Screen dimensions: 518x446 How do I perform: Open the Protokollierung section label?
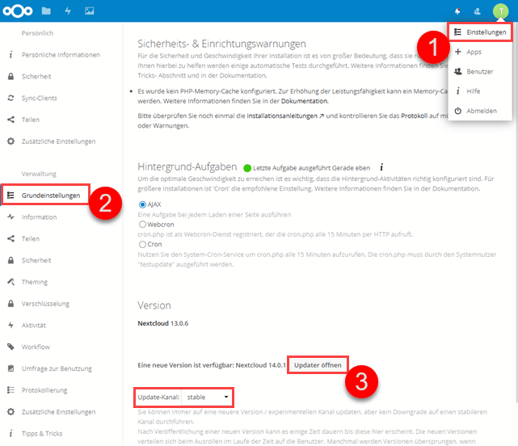click(x=44, y=390)
